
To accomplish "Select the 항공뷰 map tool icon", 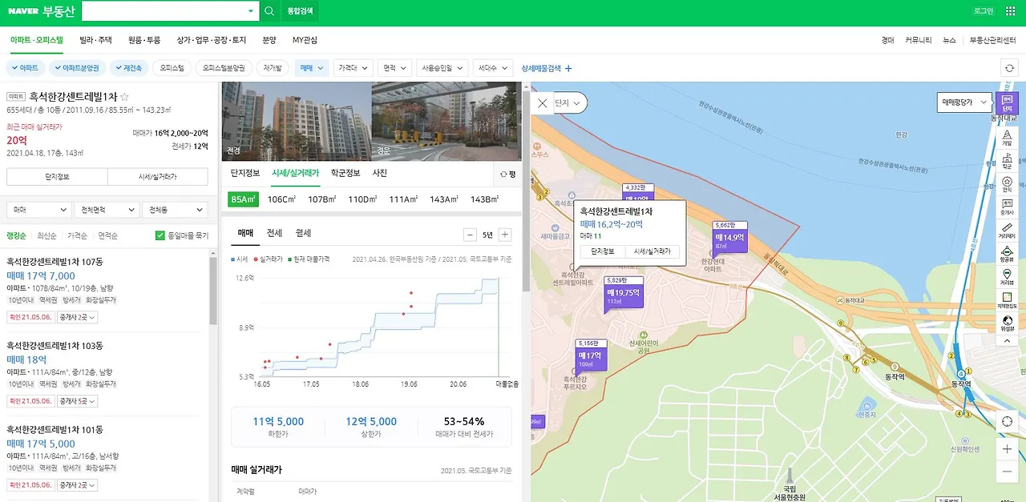I will tap(1008, 255).
